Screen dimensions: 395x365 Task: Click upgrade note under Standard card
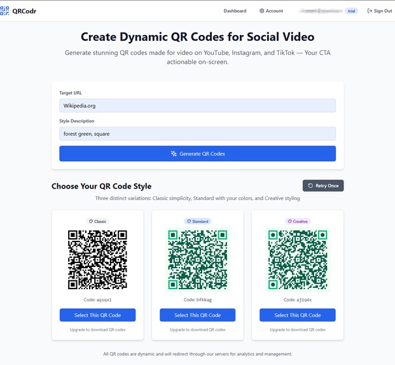click(x=197, y=330)
